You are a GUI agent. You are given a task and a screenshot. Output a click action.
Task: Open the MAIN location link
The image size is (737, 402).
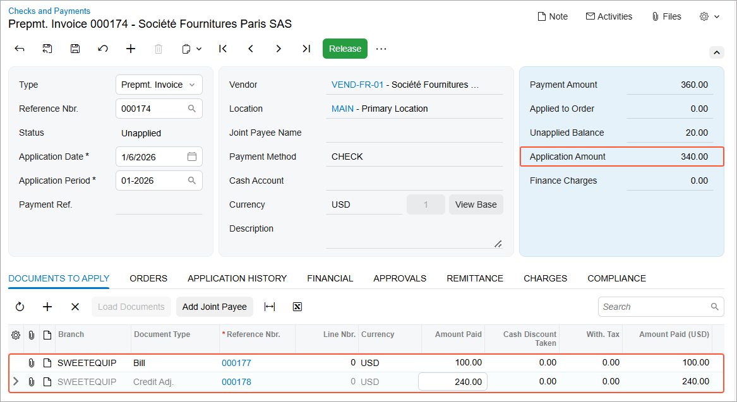(x=342, y=109)
